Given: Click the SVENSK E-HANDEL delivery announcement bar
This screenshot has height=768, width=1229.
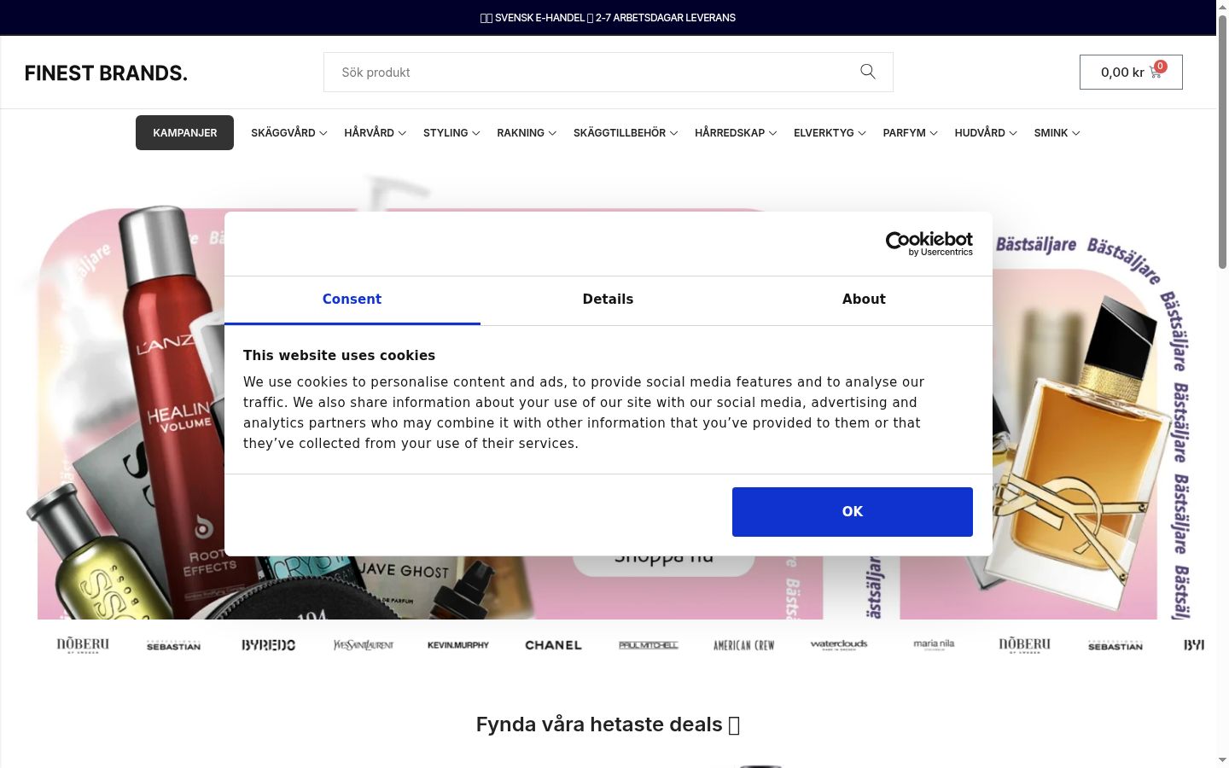Looking at the screenshot, I should coord(608,17).
